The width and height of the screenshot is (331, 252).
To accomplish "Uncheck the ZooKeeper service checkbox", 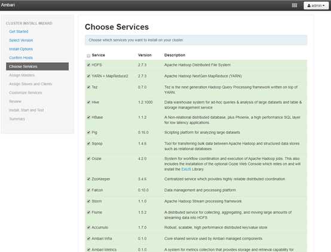I will click(88, 179).
